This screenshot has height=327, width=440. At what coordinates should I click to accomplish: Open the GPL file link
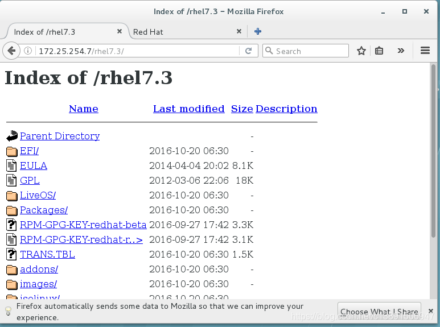coord(30,180)
